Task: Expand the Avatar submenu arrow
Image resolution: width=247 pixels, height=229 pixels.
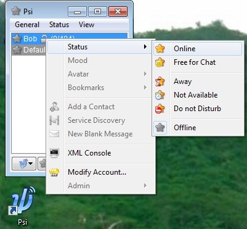Action: pos(145,74)
